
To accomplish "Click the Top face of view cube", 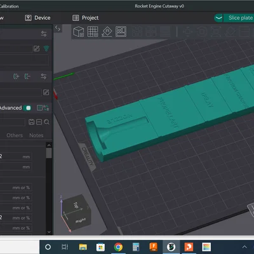I will [76, 205].
